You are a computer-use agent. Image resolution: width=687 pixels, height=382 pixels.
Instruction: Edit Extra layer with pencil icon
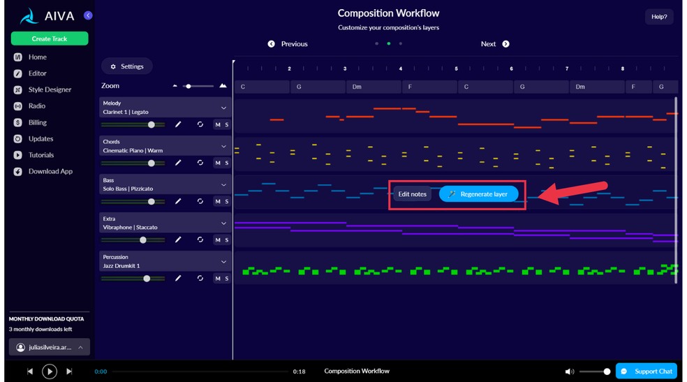pyautogui.click(x=178, y=240)
